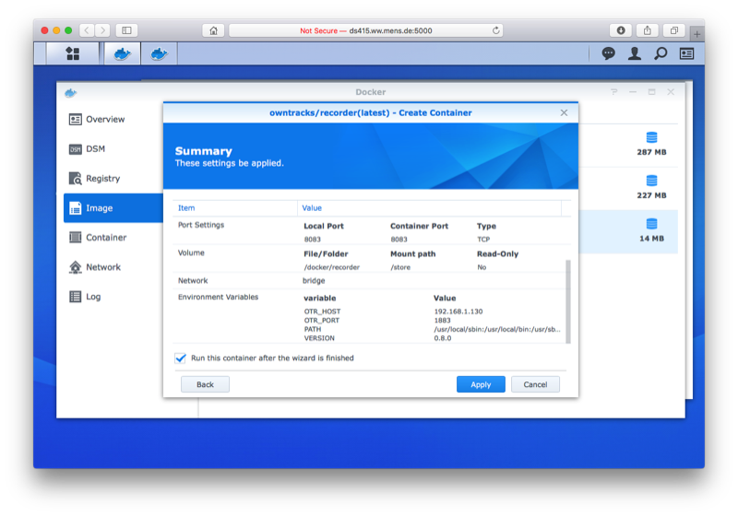Open DSM widgets panel icon
Screen dimensions: 738x516
[686, 53]
